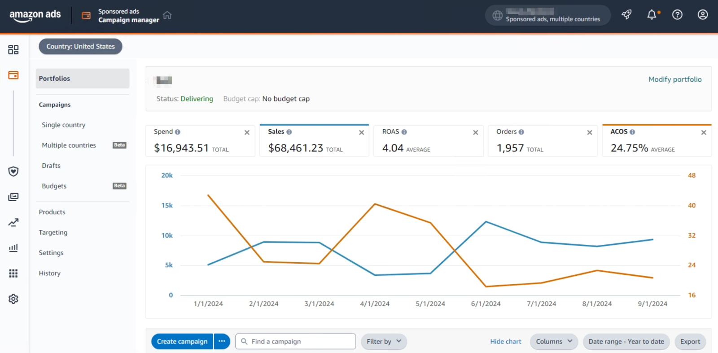Open the brand safety shield icon
Viewport: 718px width, 353px height.
(13, 172)
